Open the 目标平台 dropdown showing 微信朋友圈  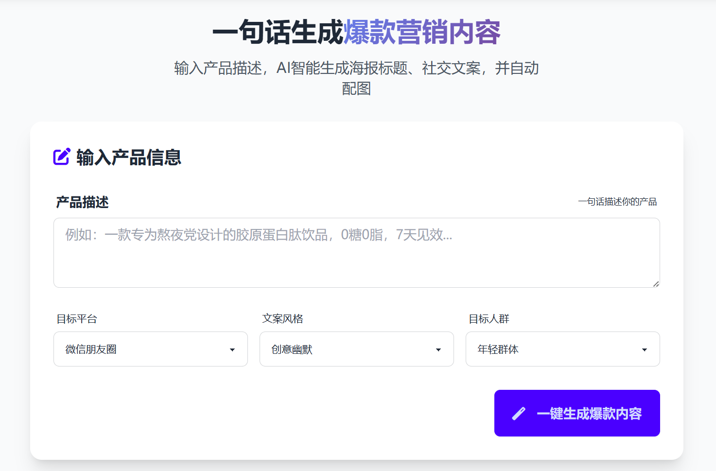coord(151,349)
